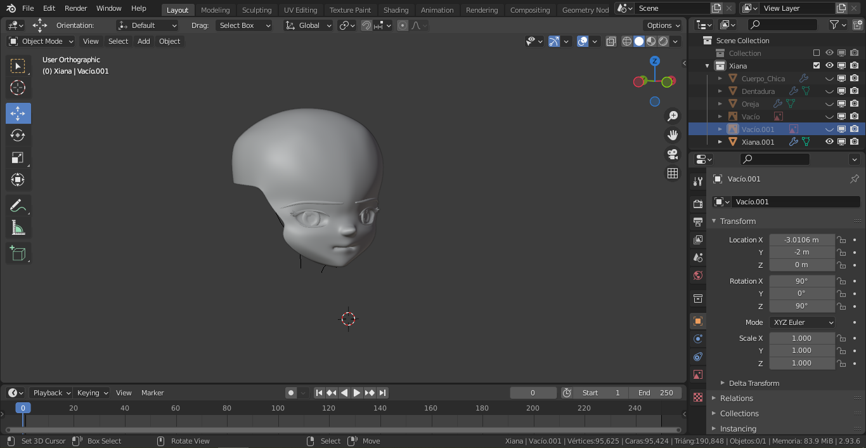866x448 pixels.
Task: Activate the Measure tool
Action: coord(18,228)
